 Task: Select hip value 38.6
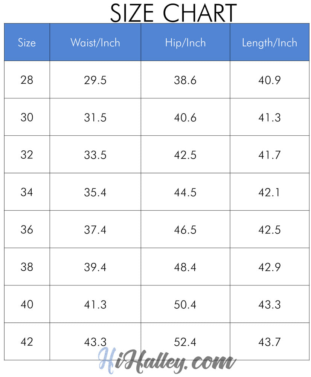pyautogui.click(x=185, y=80)
